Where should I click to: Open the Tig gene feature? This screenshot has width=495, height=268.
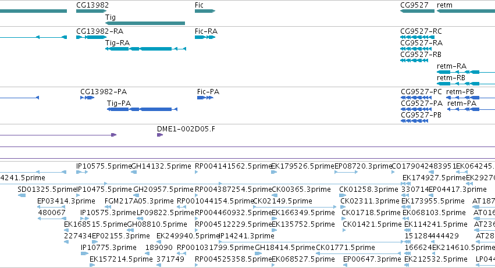(145, 23)
